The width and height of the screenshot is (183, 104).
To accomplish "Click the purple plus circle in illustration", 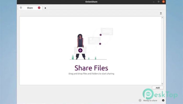I will [80, 50].
